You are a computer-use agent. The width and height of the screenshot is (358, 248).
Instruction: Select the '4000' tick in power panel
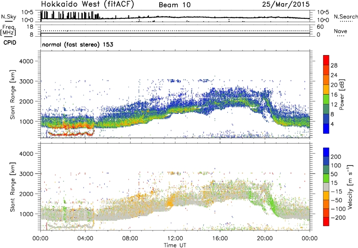26,61
